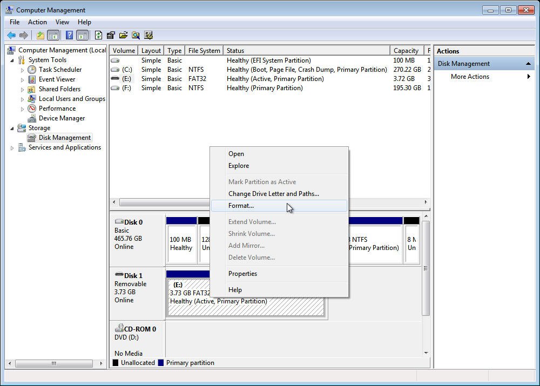The width and height of the screenshot is (540, 386).
Task: Click the blue Help question mark icon
Action: [x=69, y=36]
